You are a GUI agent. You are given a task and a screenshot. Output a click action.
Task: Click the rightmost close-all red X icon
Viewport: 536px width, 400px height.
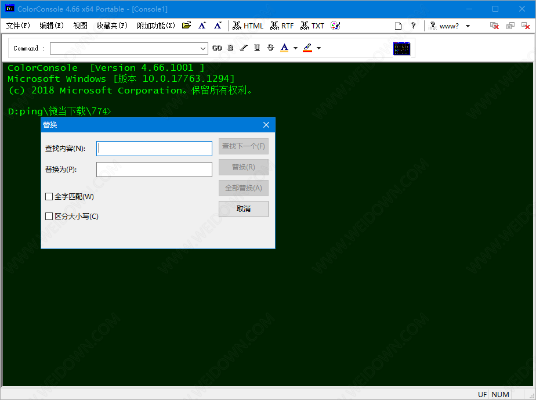coord(526,26)
